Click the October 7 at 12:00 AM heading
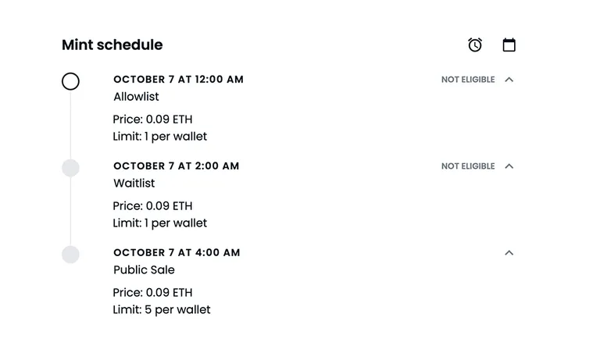This screenshot has height=353, width=600. pos(178,80)
